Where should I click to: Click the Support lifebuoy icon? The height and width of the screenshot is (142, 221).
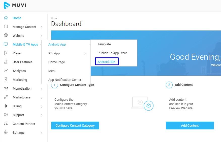click(x=6, y=115)
